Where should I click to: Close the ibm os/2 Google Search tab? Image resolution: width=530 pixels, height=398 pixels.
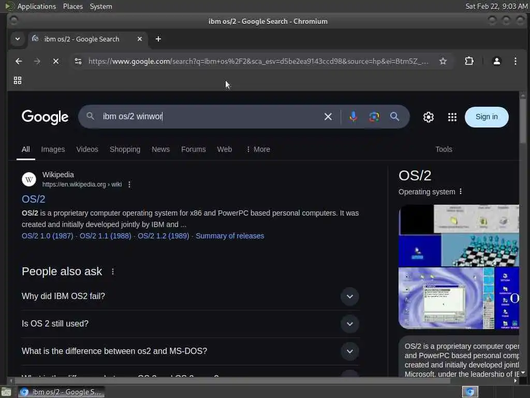pyautogui.click(x=140, y=39)
